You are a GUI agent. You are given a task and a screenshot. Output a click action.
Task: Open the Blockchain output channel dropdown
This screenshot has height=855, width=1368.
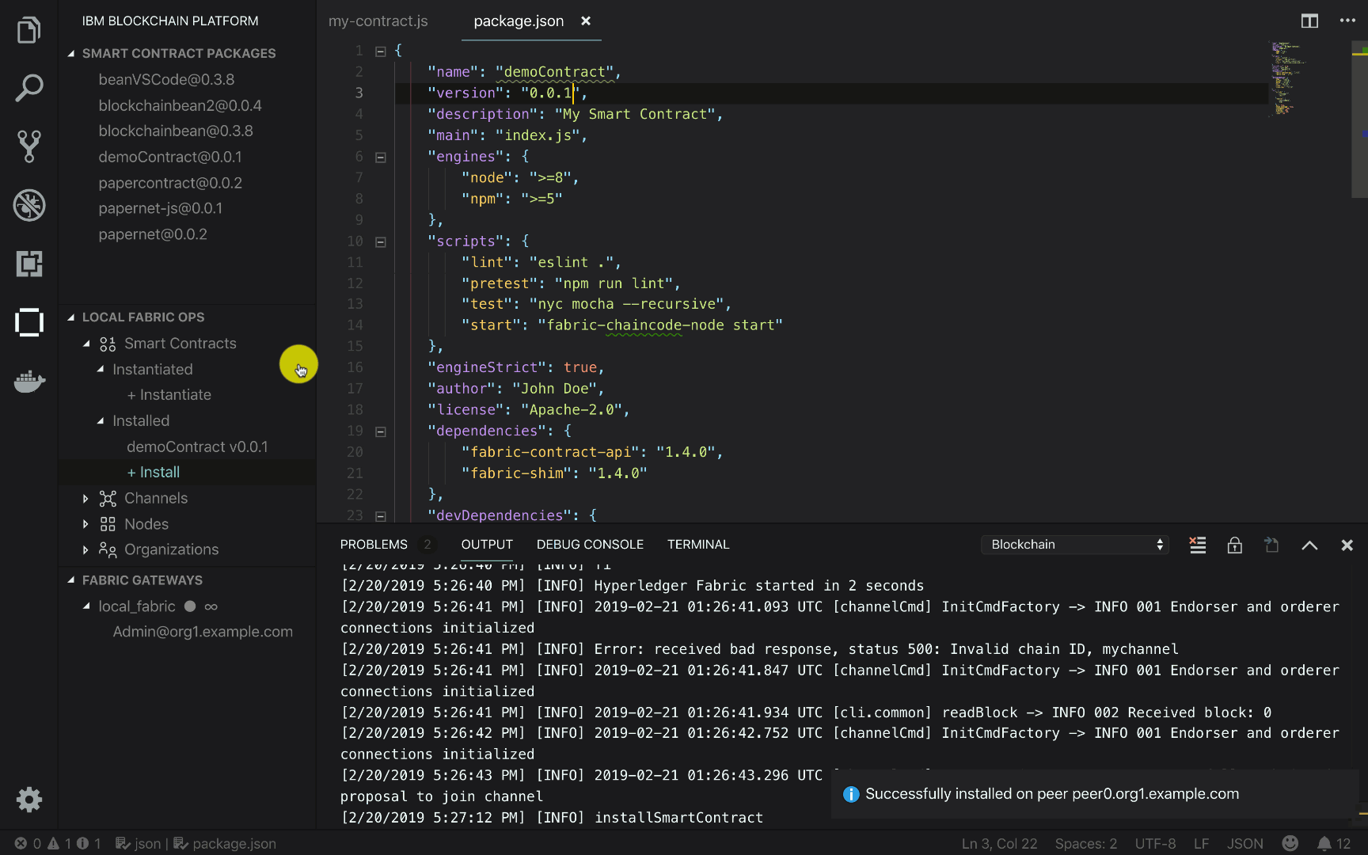click(x=1074, y=545)
